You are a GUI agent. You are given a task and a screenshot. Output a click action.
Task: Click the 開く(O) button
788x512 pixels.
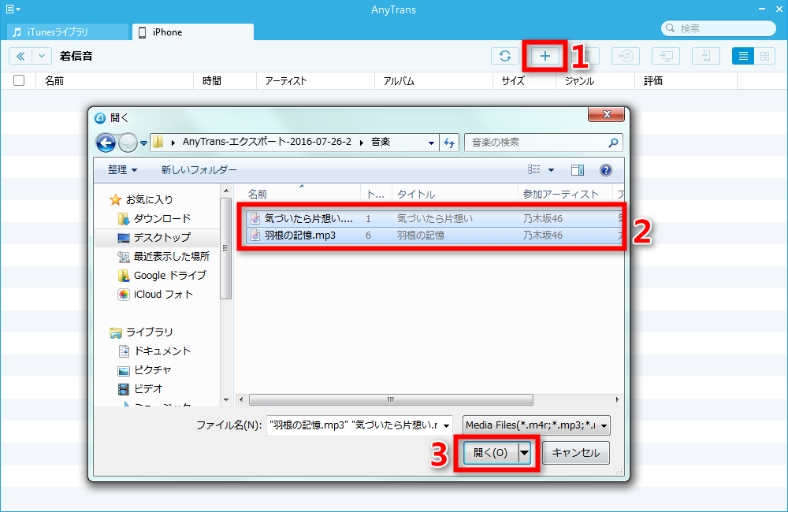click(490, 453)
